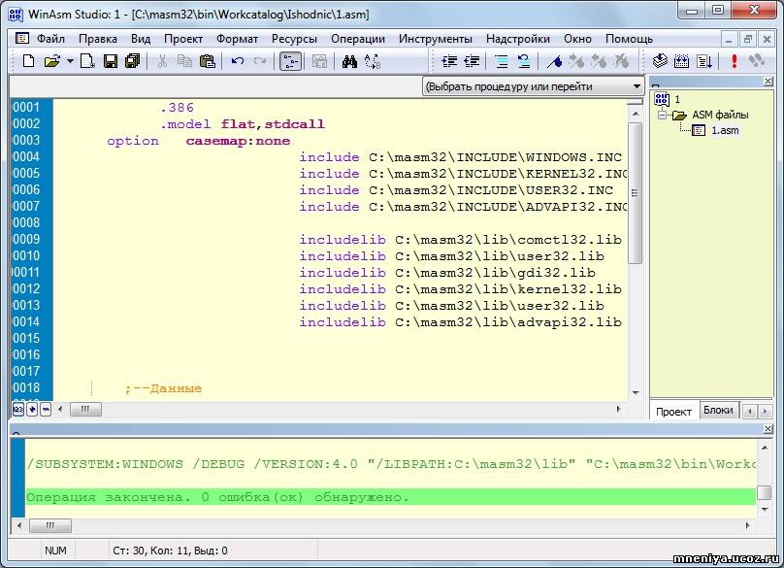
Task: Open the Операции menu
Action: 358,39
